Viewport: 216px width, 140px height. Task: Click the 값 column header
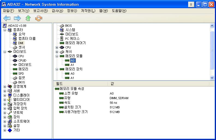coord(159,84)
